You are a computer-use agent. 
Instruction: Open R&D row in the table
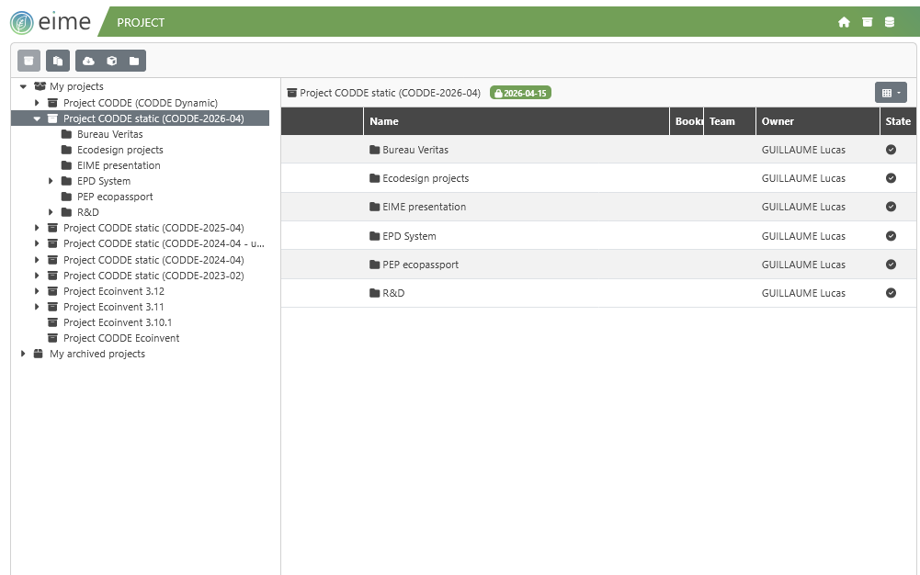598,293
